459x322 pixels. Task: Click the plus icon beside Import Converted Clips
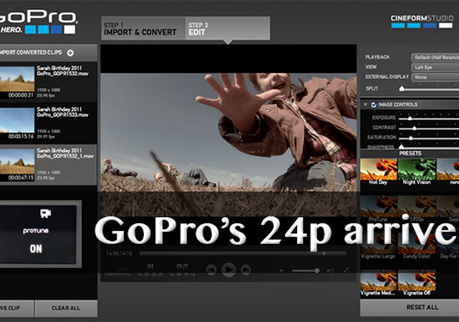(x=70, y=53)
